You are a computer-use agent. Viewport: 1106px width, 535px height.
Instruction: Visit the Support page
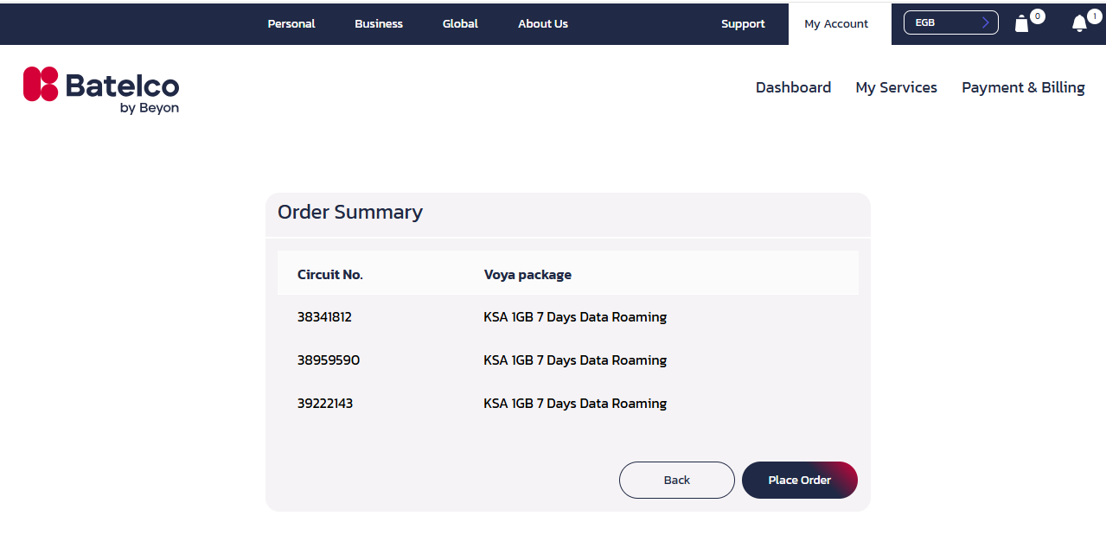743,23
